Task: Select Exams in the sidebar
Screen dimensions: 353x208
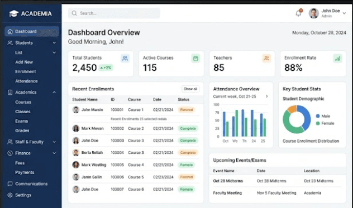Action: (x=22, y=121)
